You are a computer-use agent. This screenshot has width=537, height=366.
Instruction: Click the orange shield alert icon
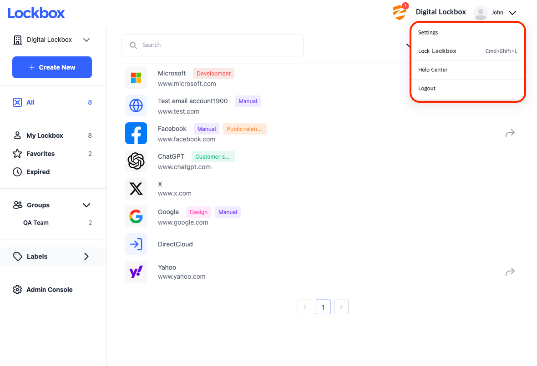399,12
